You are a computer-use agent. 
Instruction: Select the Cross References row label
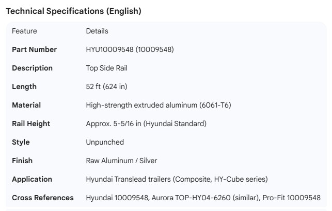pyautogui.click(x=42, y=198)
